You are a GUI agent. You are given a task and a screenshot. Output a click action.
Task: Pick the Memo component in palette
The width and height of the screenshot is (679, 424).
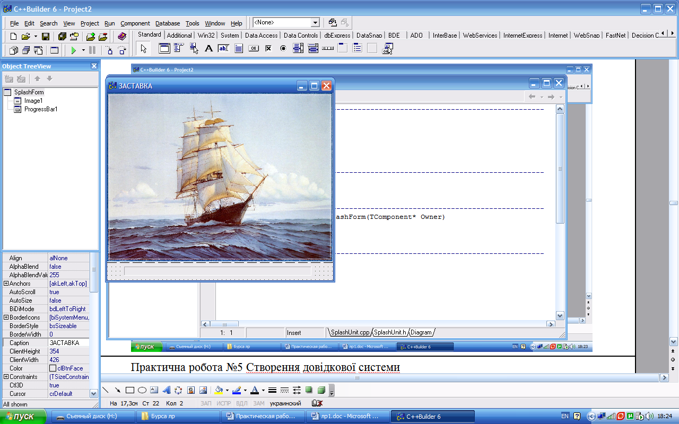click(239, 49)
